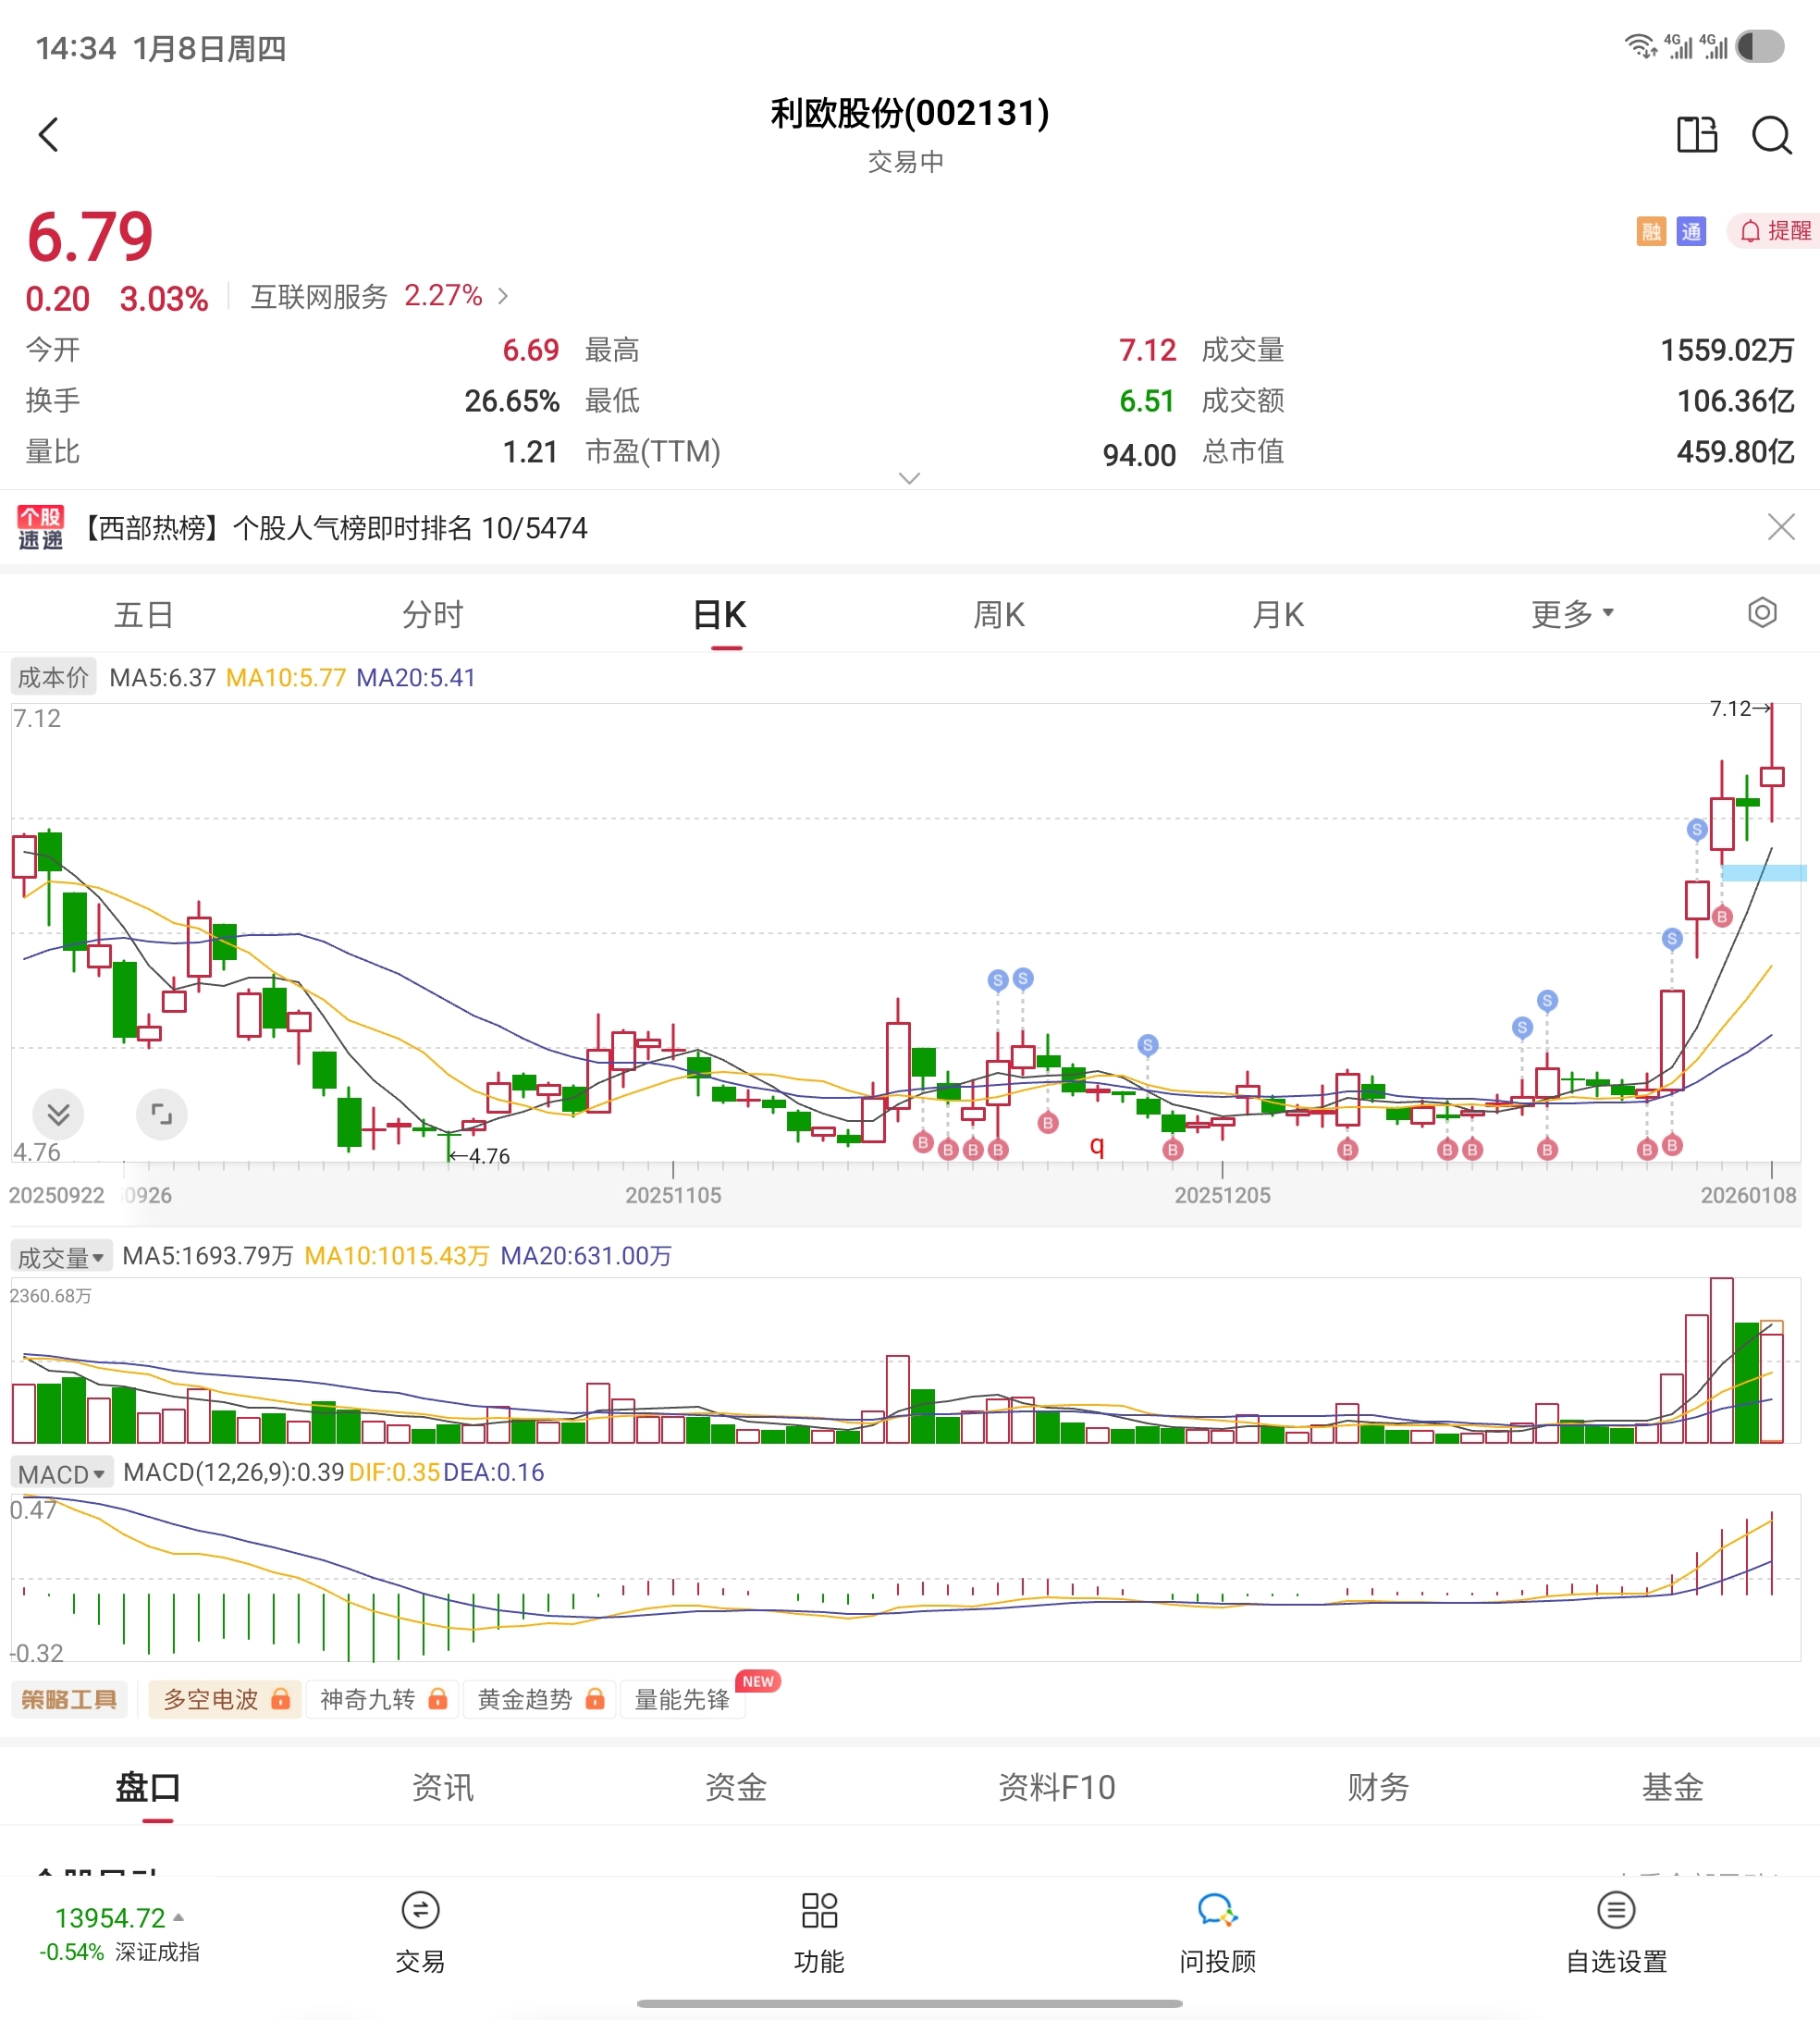Tap the 提醒 alert button
The width and height of the screenshot is (1820, 2020).
tap(1775, 231)
